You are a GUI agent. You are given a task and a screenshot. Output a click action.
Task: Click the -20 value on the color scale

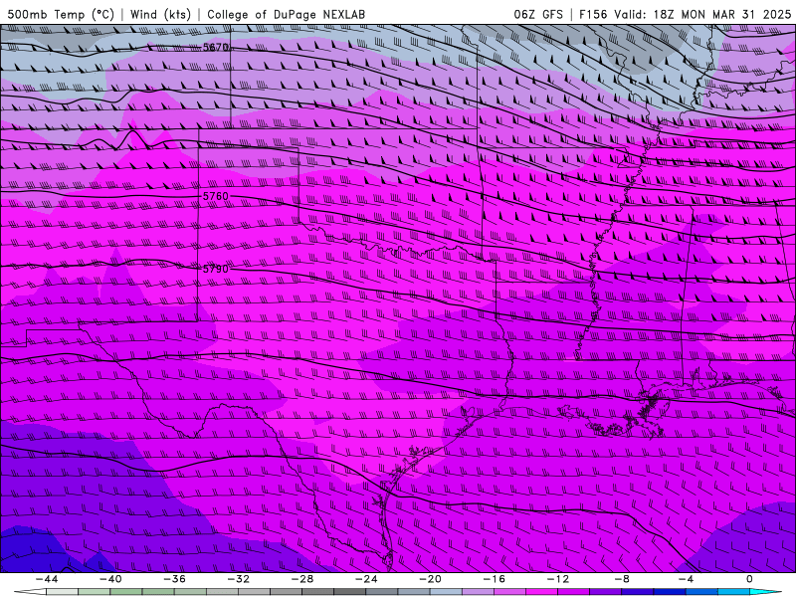click(431, 579)
